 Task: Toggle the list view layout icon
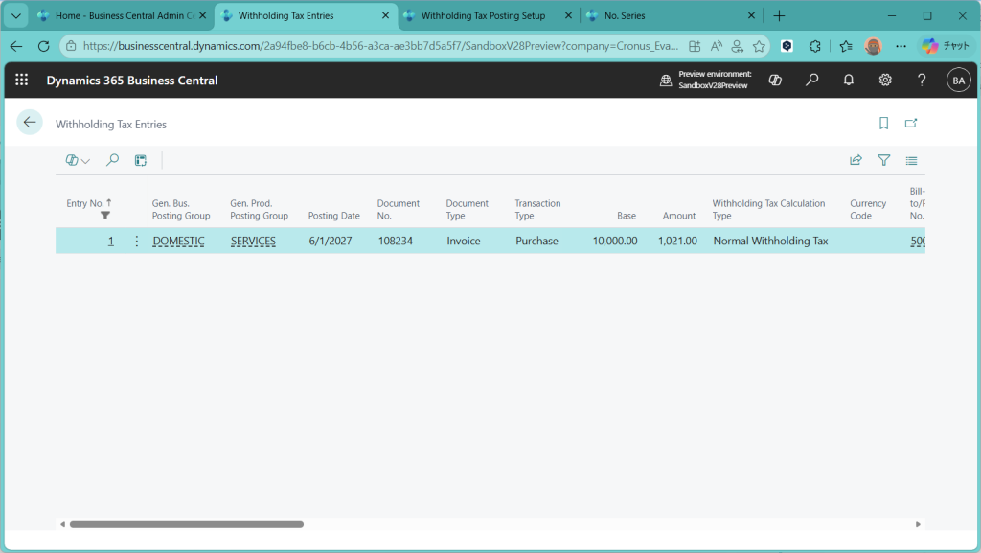coord(911,160)
